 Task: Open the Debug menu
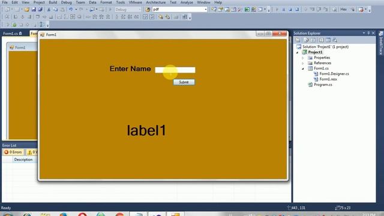(67, 2)
